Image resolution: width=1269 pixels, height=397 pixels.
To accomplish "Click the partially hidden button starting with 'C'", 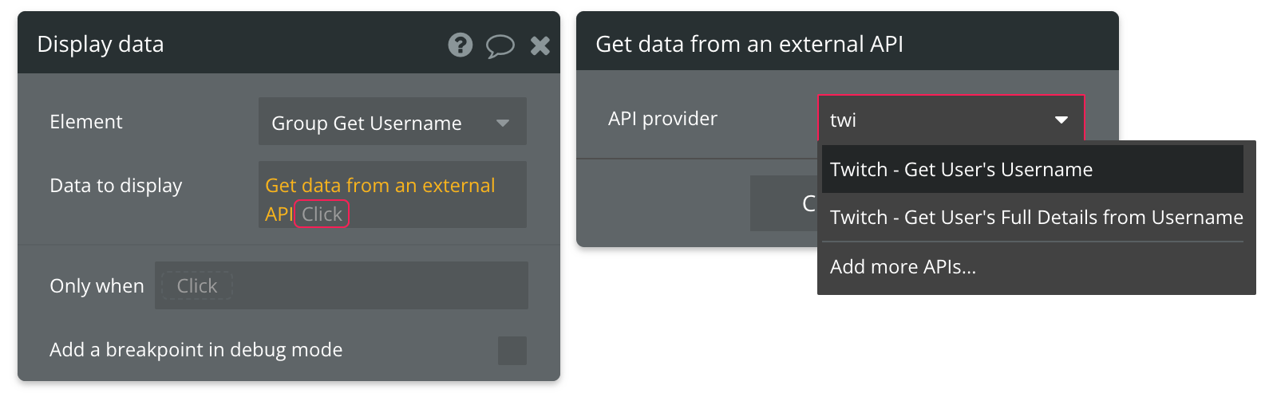I will 783,203.
